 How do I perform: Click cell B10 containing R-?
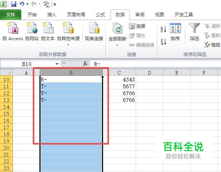point(71,79)
